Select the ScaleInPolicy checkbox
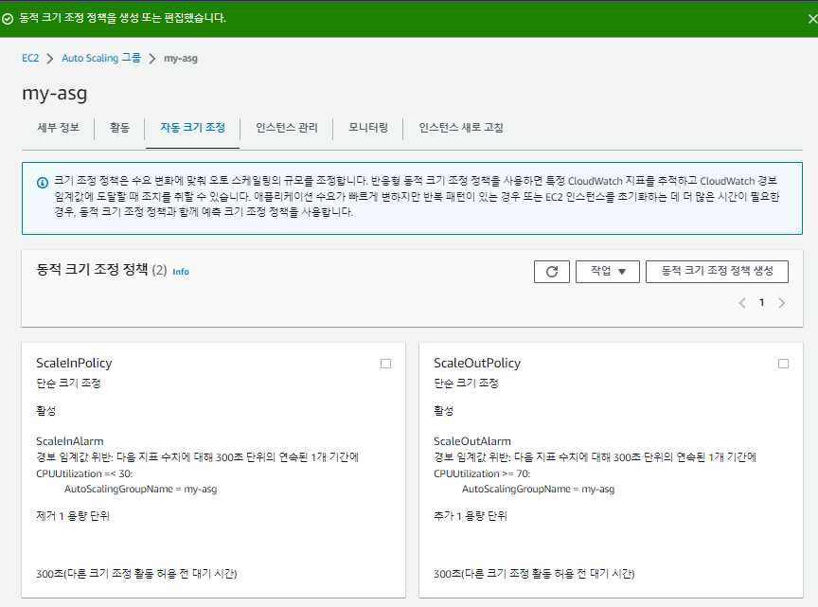Viewport: 818px width, 607px height. 385,364
